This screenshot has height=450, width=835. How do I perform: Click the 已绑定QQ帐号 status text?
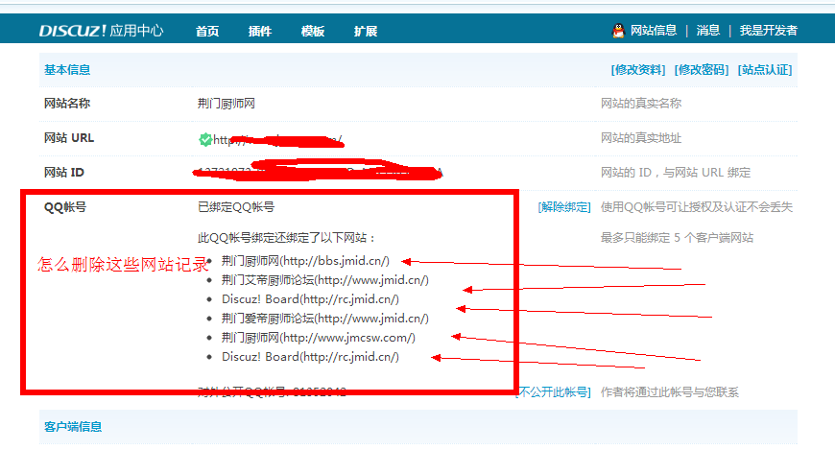click(236, 207)
